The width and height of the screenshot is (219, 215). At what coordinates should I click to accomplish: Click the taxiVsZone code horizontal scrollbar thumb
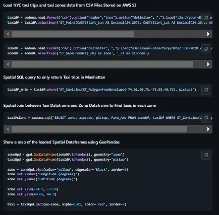(99, 129)
